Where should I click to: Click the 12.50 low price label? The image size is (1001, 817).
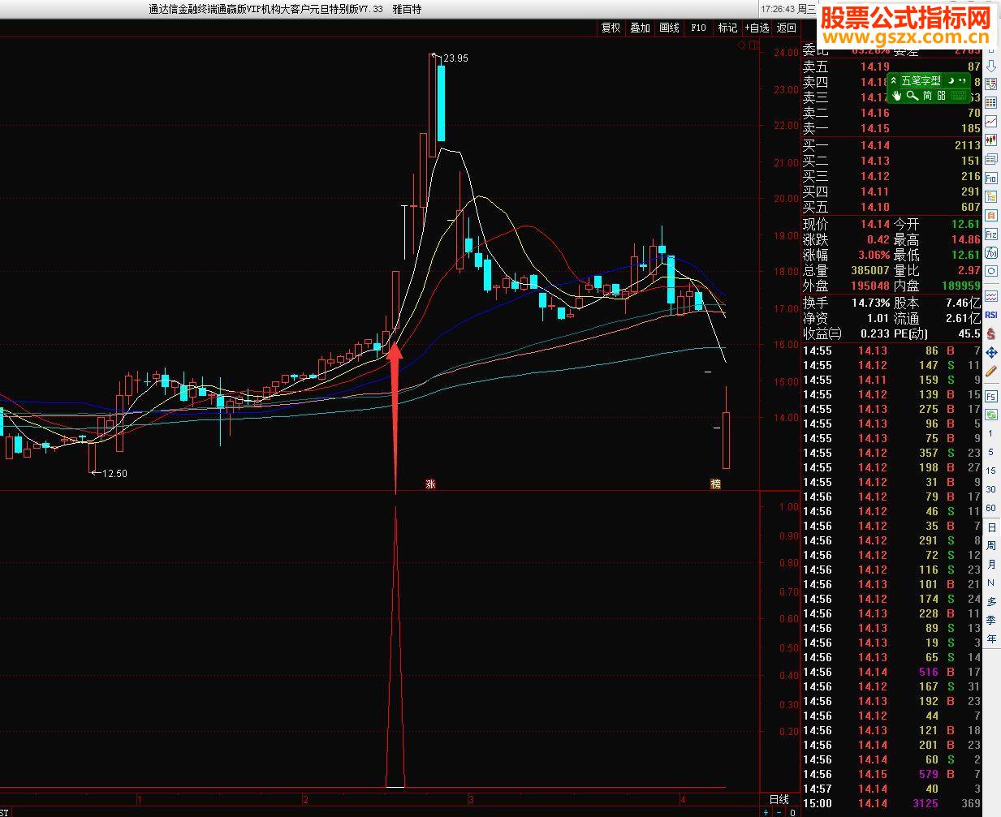pos(114,473)
